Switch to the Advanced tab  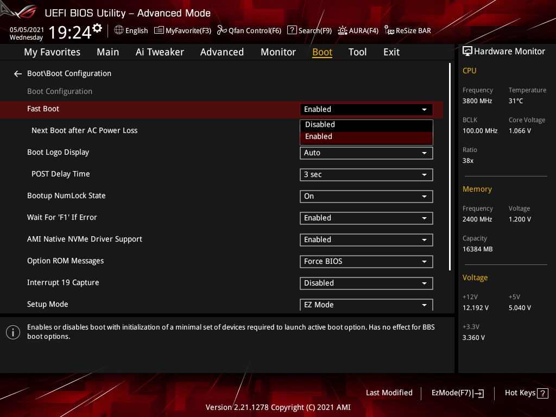[222, 52]
